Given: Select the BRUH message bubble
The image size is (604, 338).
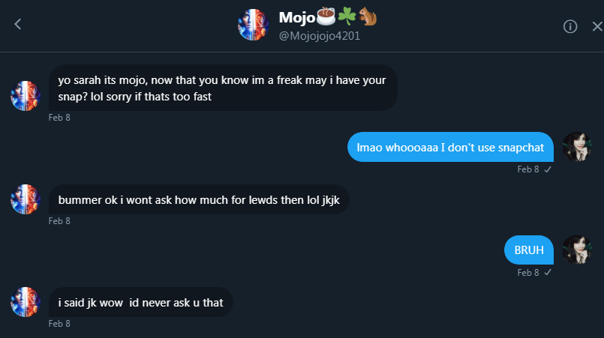Looking at the screenshot, I should 529,250.
